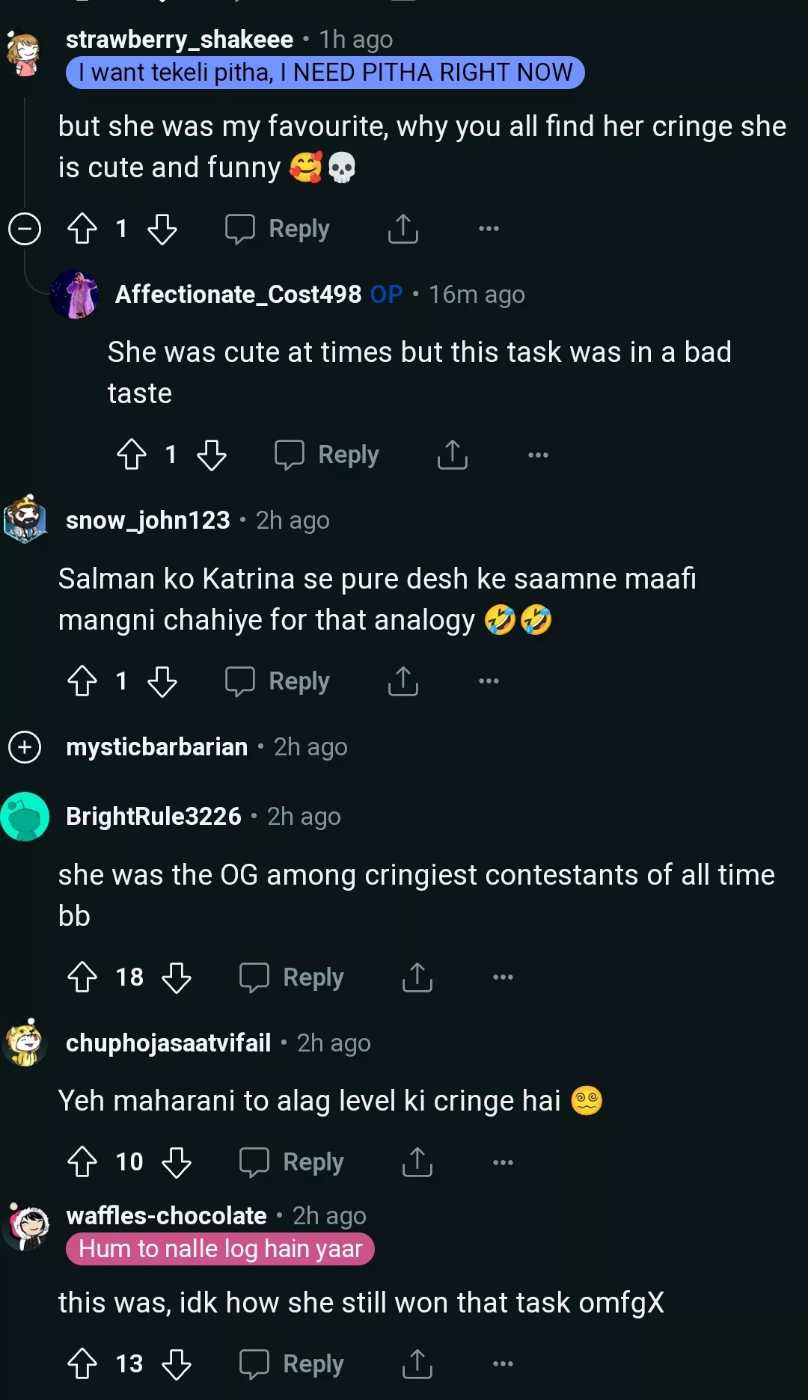The height and width of the screenshot is (1400, 808).
Task: Reply to strawberry_shakeee's comment
Action: click(x=278, y=229)
